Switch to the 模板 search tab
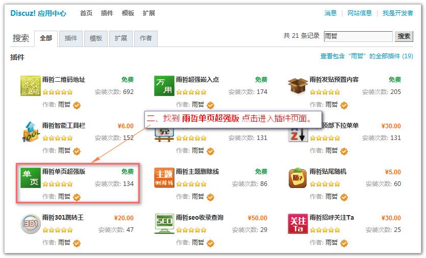The image size is (426, 258). click(96, 38)
